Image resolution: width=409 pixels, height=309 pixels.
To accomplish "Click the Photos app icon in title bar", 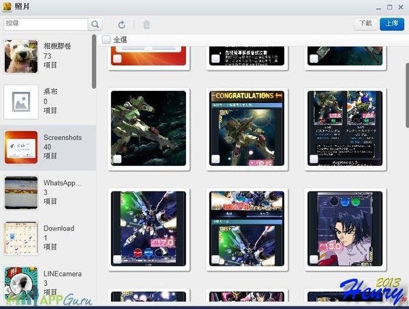I will [8, 5].
